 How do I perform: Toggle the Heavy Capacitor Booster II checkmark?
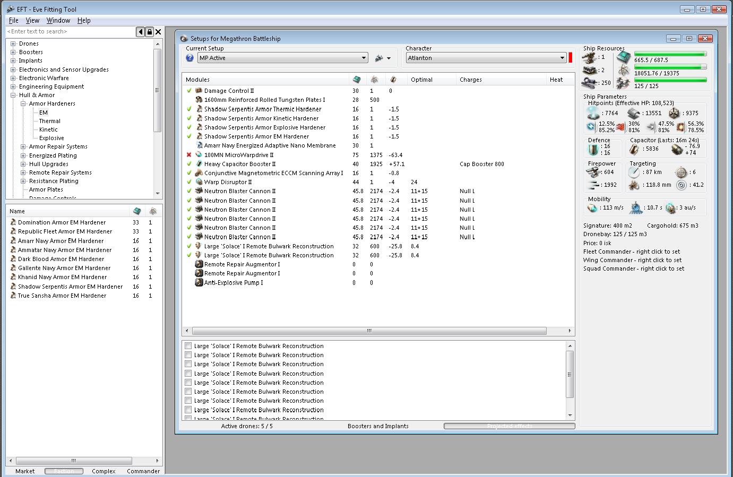(x=189, y=164)
